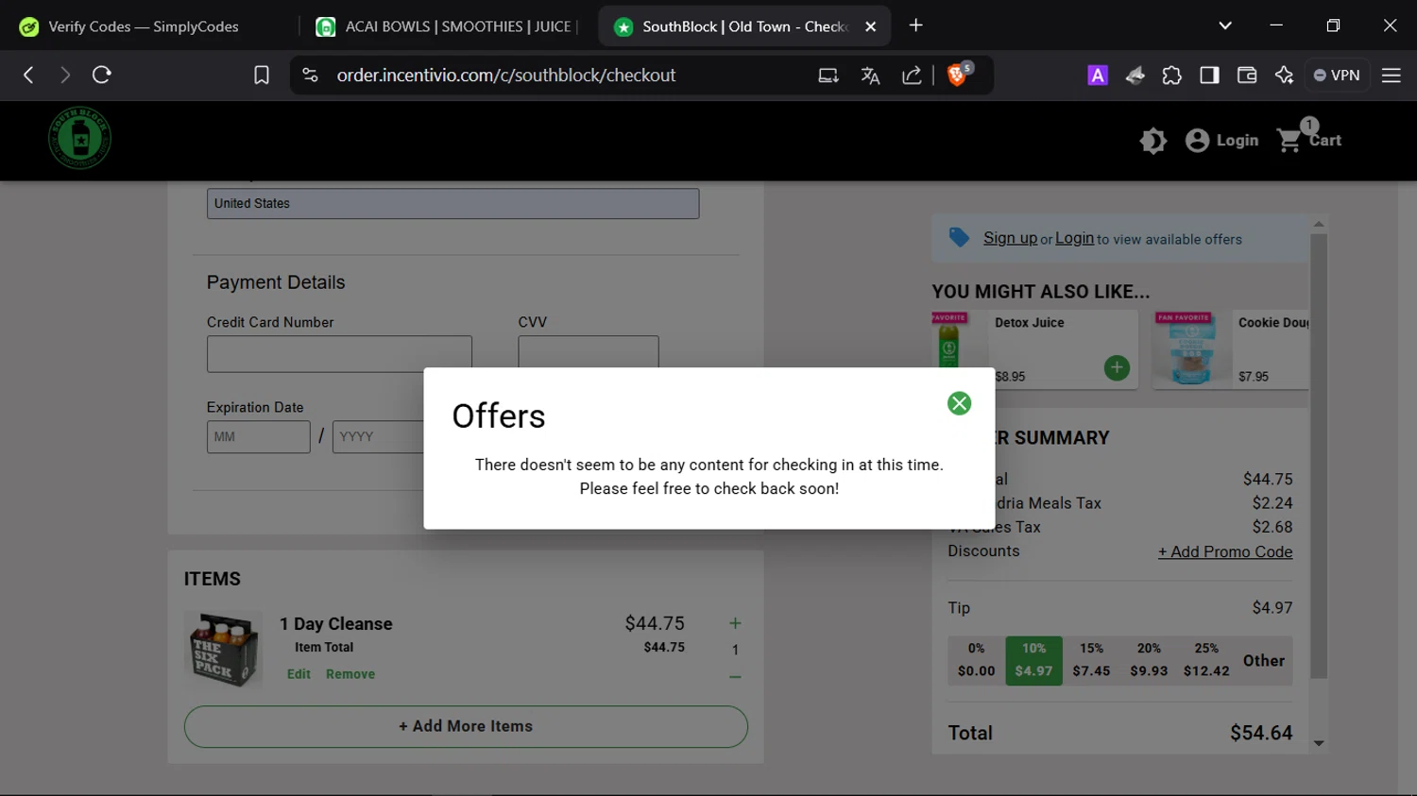
Task: Open site information icon in address bar
Action: (310, 75)
